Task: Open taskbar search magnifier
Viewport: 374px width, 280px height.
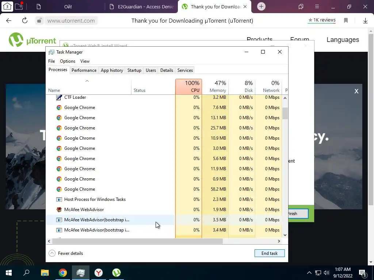Action: click(x=26, y=273)
